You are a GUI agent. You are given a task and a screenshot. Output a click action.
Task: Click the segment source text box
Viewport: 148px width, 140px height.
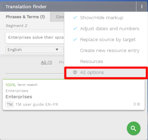click(x=35, y=38)
